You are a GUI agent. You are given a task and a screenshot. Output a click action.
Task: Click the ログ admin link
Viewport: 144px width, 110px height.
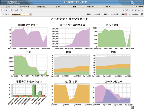(x=139, y=7)
